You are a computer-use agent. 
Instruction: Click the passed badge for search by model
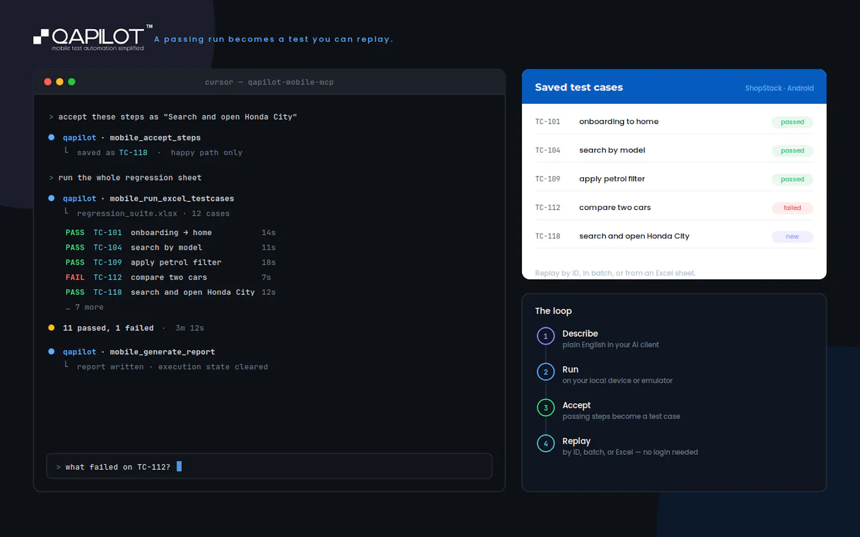792,151
